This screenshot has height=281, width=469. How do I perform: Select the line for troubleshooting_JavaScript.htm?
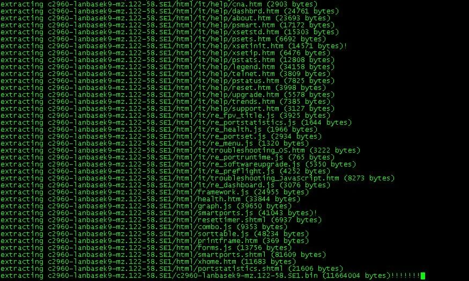pyautogui.click(x=197, y=178)
